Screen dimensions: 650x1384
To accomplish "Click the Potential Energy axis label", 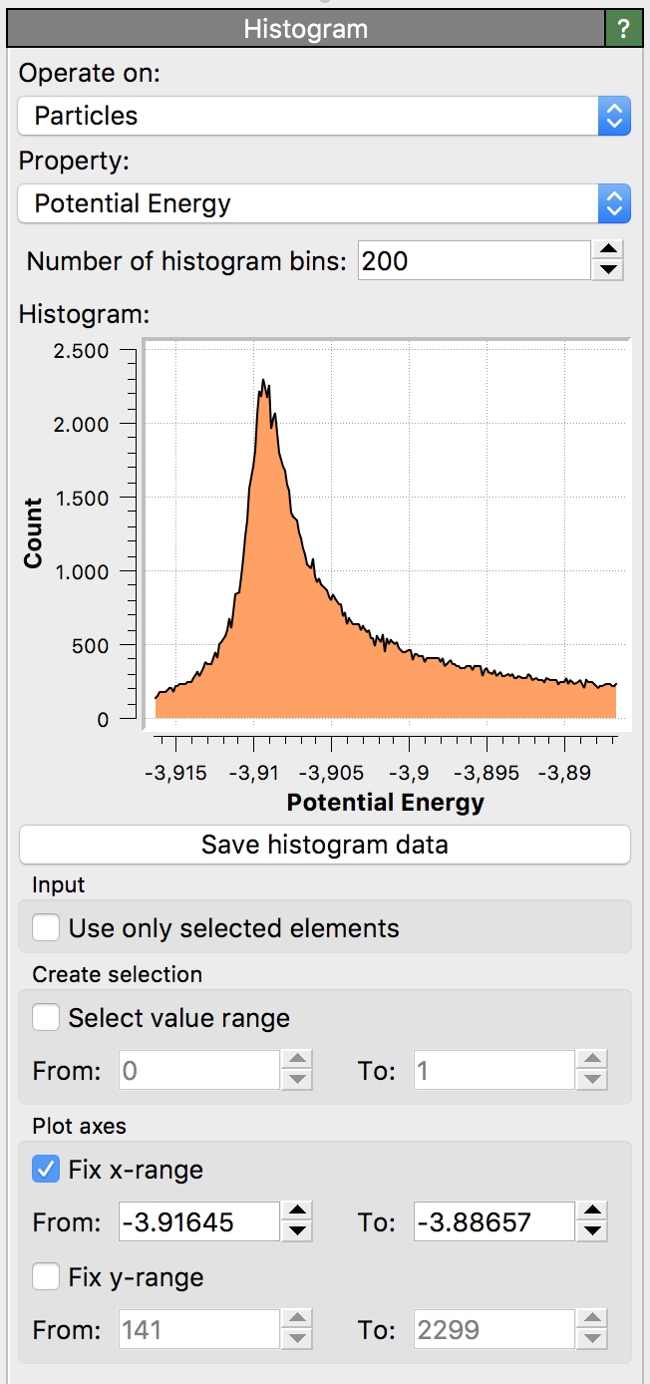I will (385, 803).
